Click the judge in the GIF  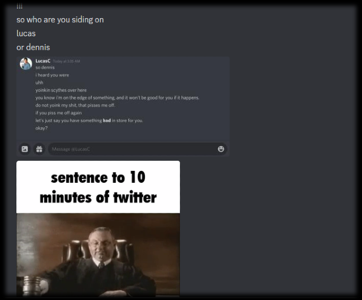(x=102, y=259)
